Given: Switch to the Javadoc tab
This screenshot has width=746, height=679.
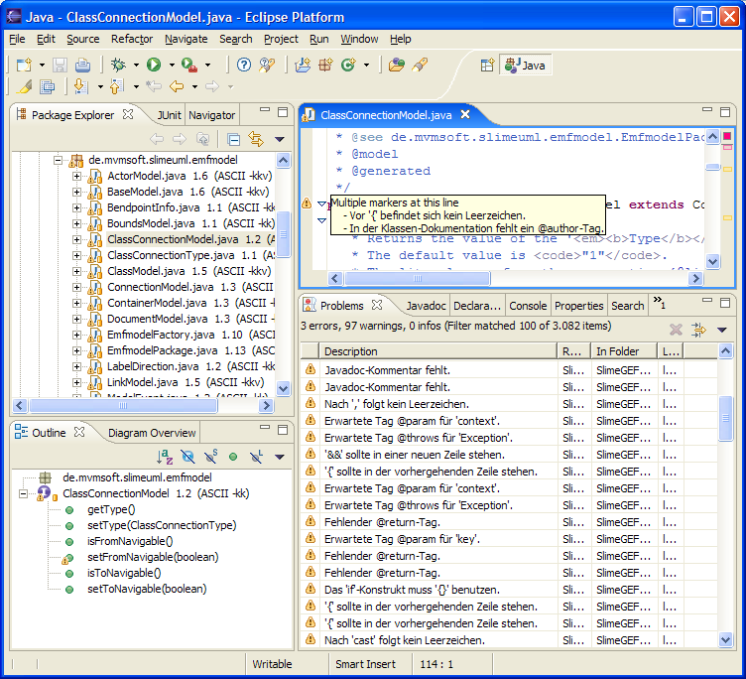Looking at the screenshot, I should [x=426, y=306].
